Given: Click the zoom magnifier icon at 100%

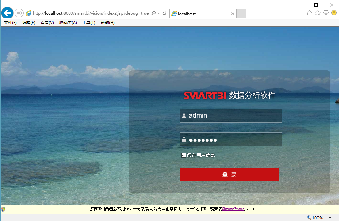Looking at the screenshot, I should click(309, 218).
